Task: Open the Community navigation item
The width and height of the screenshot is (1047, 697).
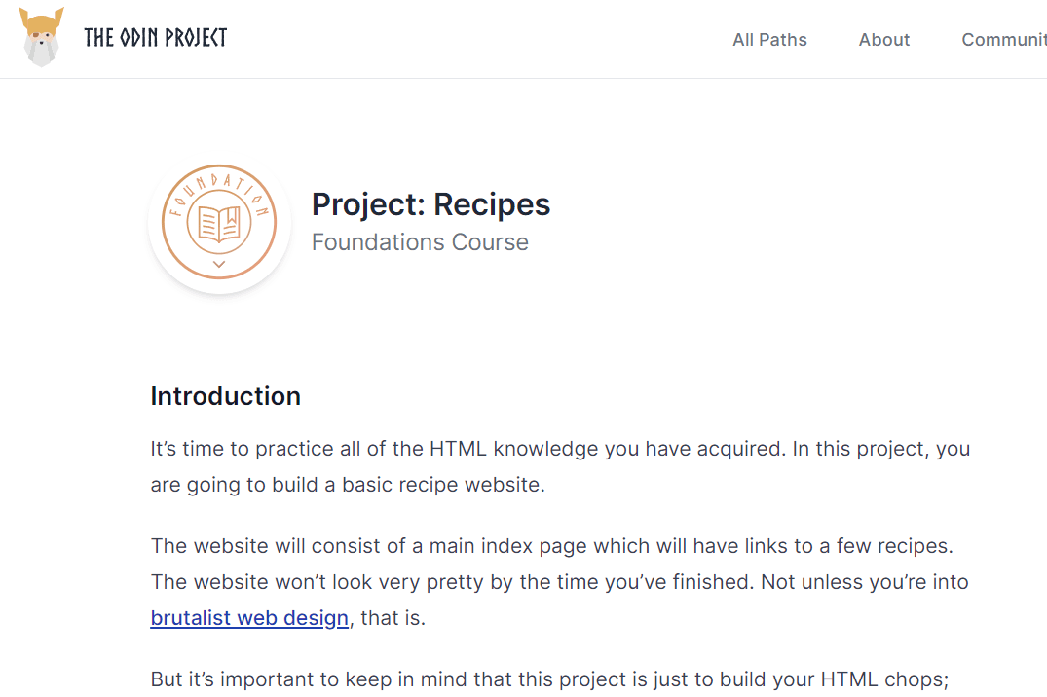Action: [1003, 40]
